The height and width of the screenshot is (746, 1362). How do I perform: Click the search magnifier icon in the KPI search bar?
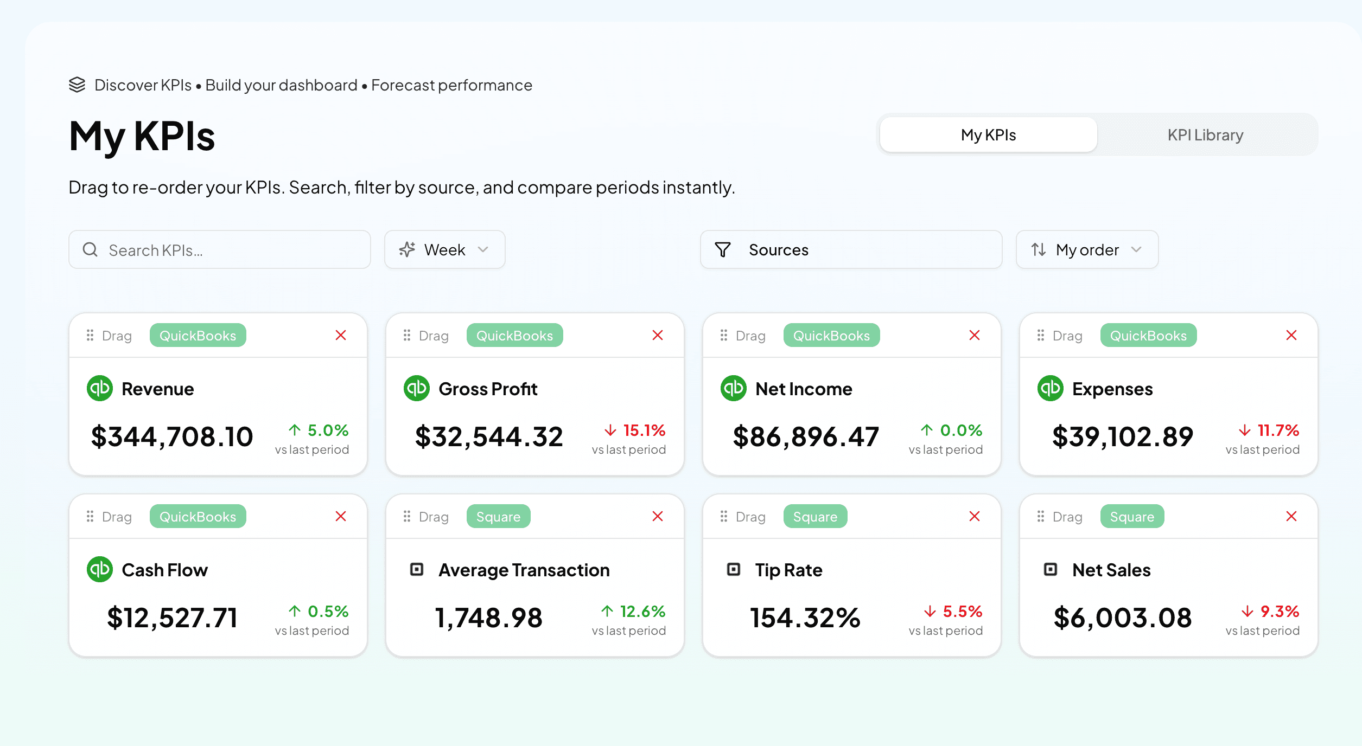pyautogui.click(x=91, y=249)
